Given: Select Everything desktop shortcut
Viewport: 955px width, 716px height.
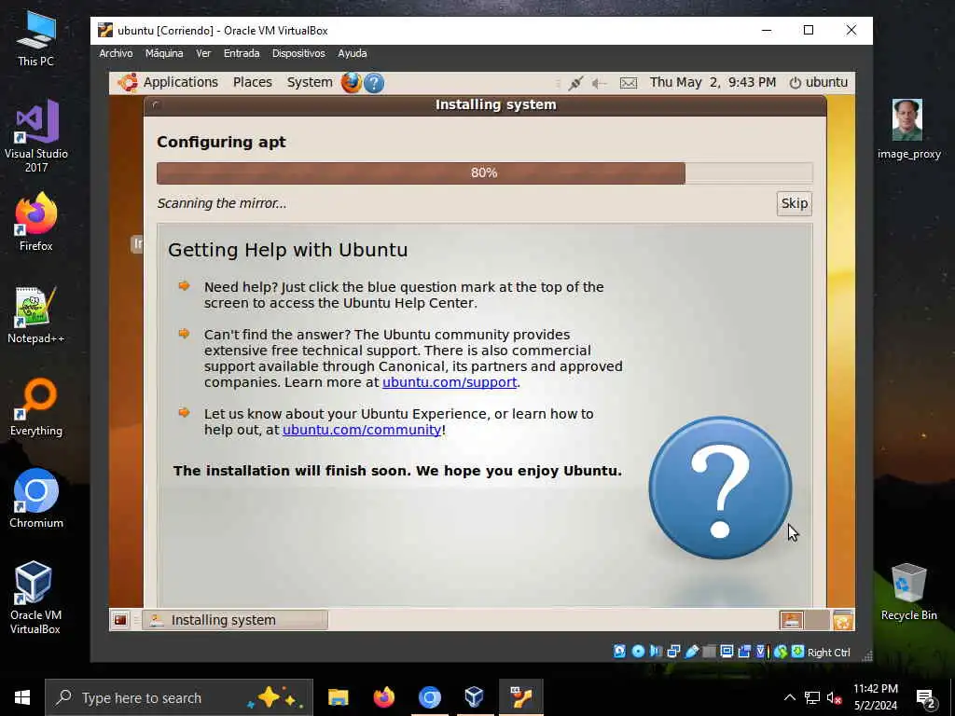Looking at the screenshot, I should (36, 407).
